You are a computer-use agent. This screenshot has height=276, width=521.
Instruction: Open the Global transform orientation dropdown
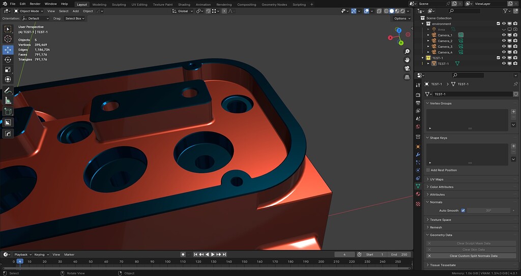(x=183, y=11)
